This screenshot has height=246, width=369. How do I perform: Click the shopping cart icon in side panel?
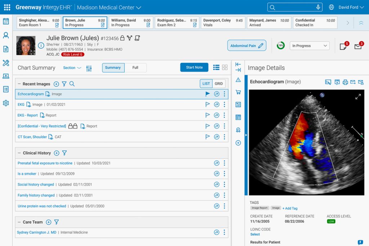coord(238,92)
